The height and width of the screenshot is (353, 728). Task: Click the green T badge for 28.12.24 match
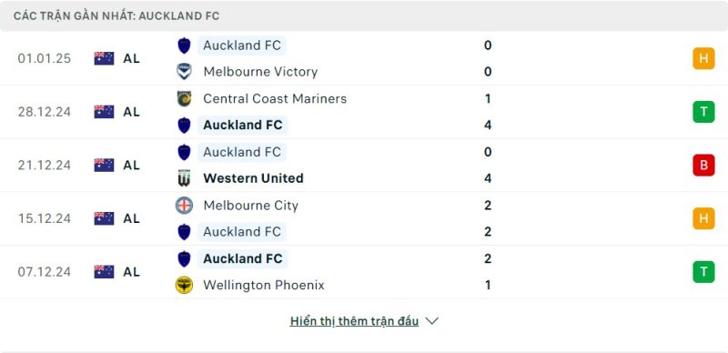pos(703,112)
